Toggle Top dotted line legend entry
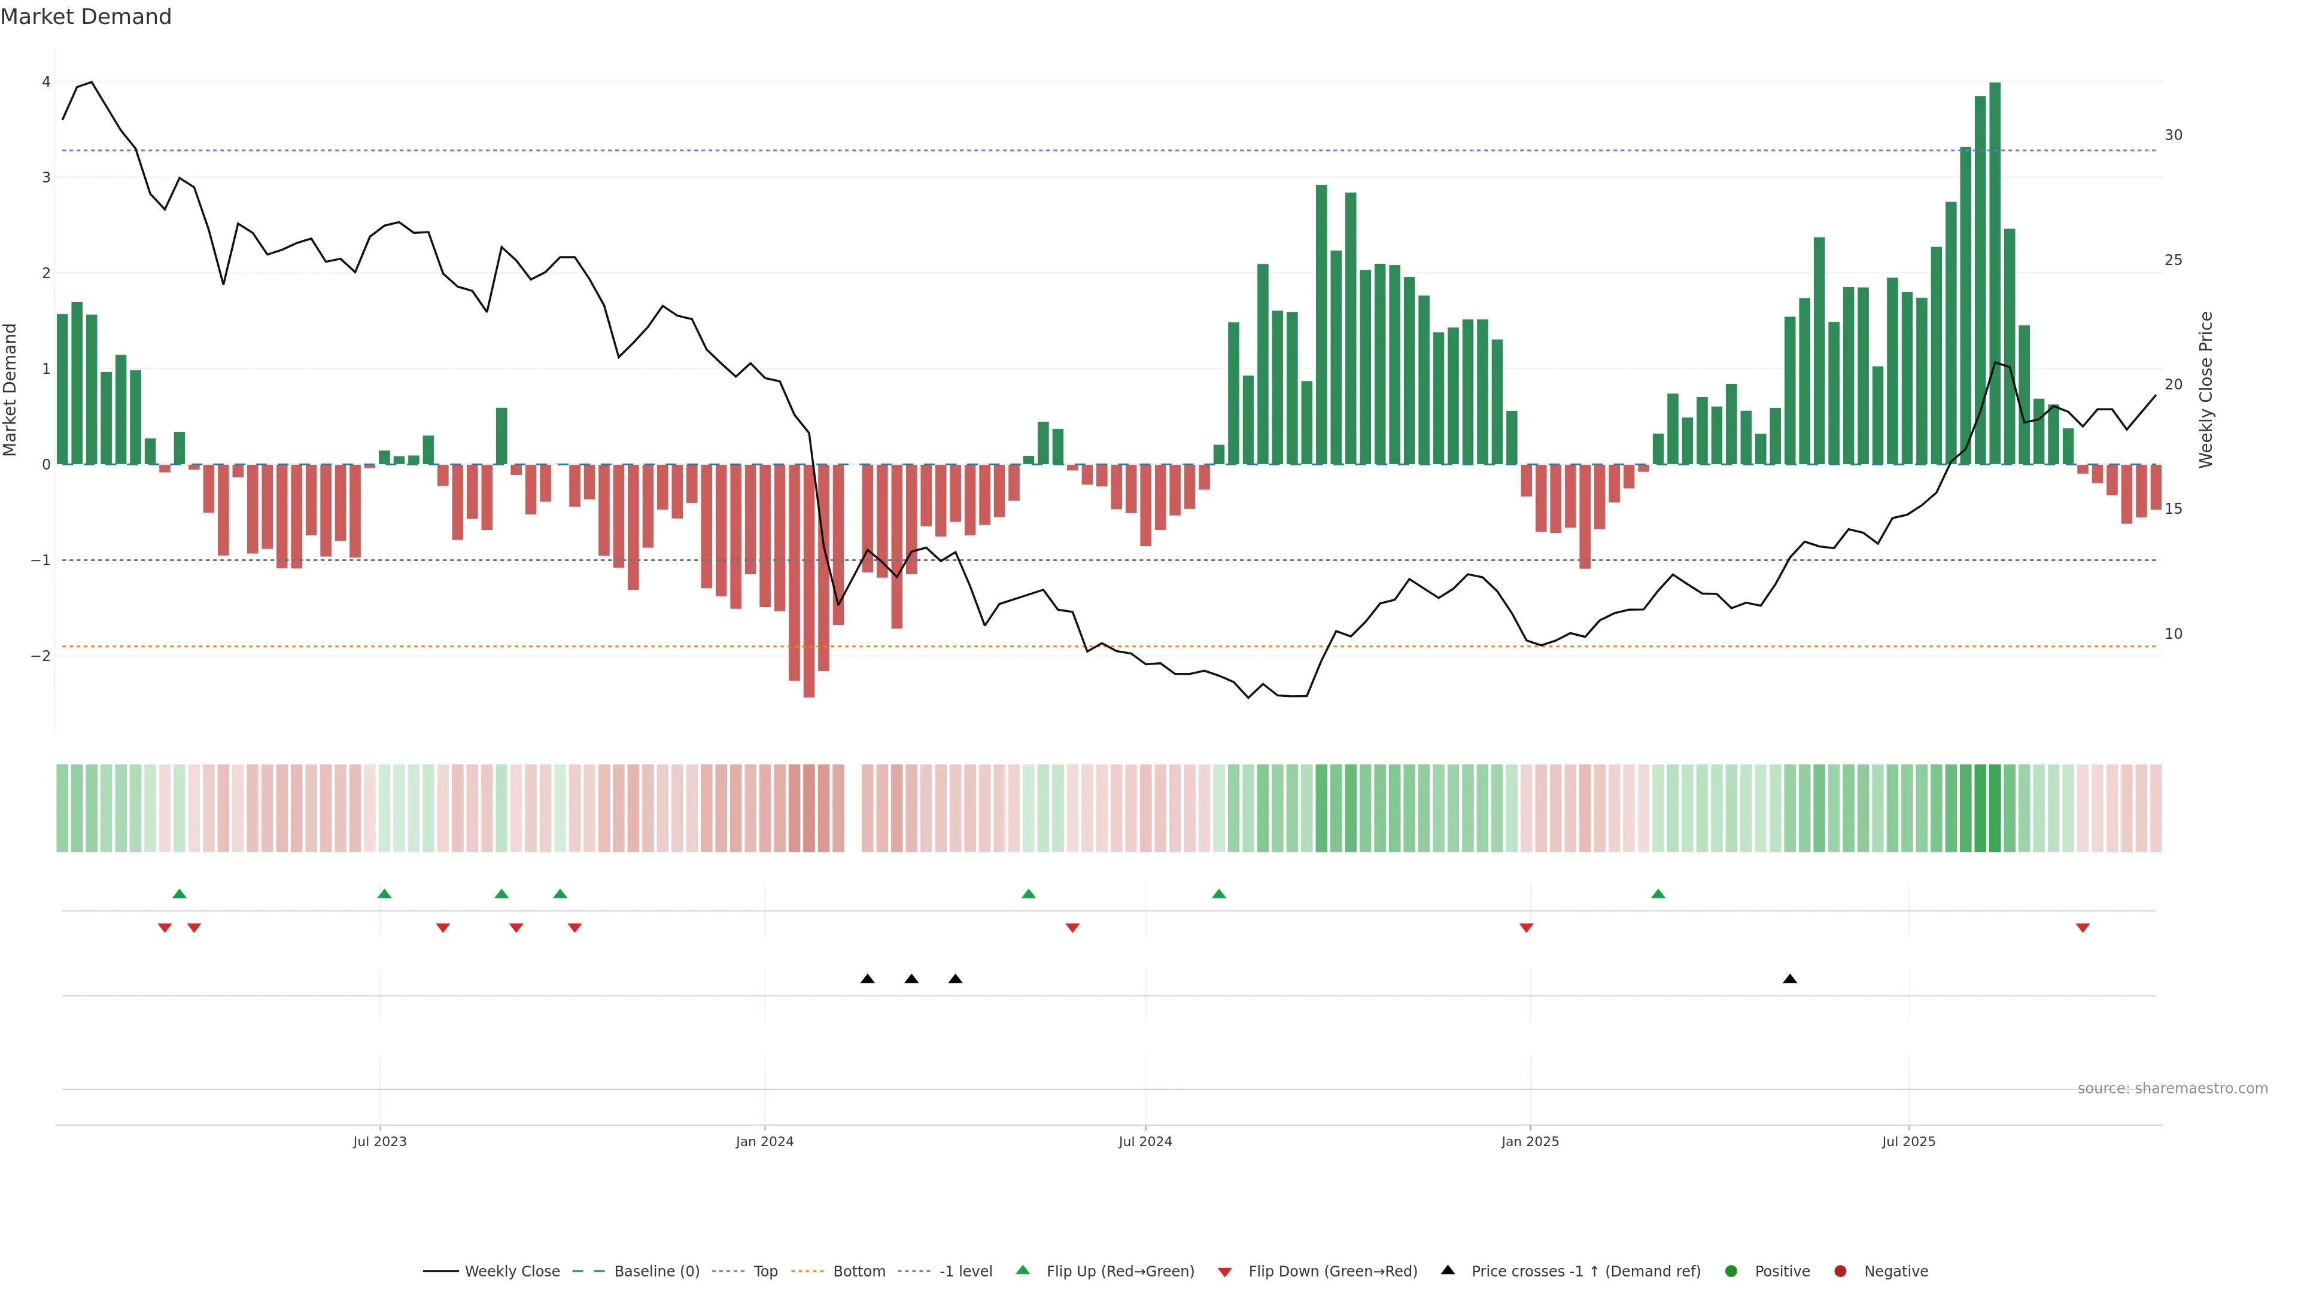The height and width of the screenshot is (1292, 2298). pos(765,1270)
